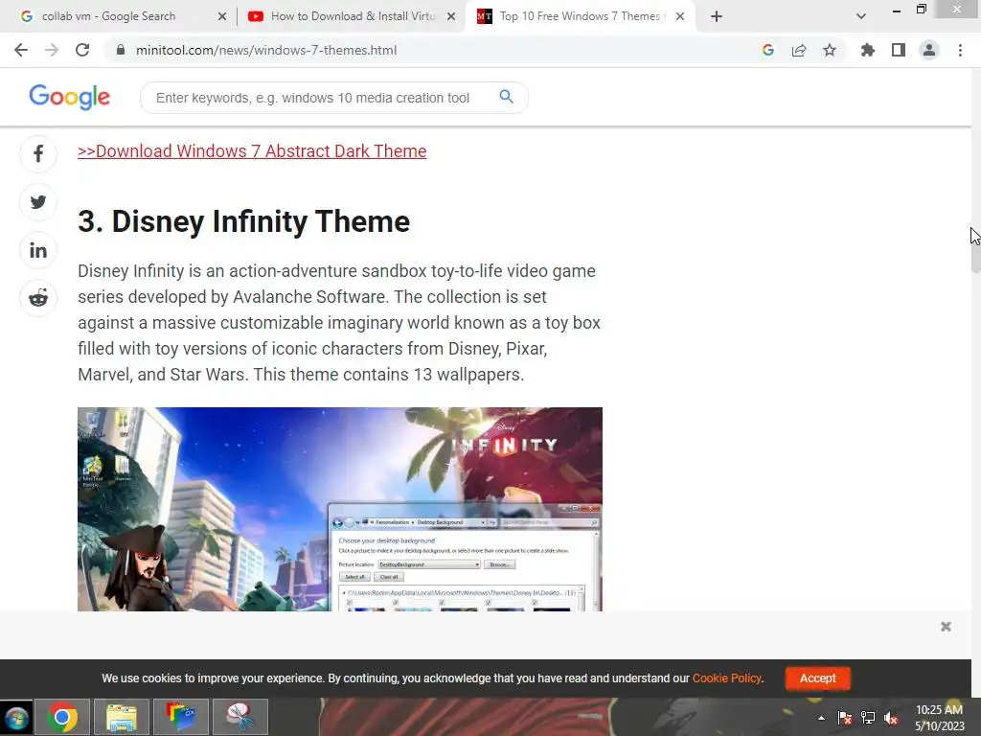Close the Windows 7 Themes tab

pos(680,16)
